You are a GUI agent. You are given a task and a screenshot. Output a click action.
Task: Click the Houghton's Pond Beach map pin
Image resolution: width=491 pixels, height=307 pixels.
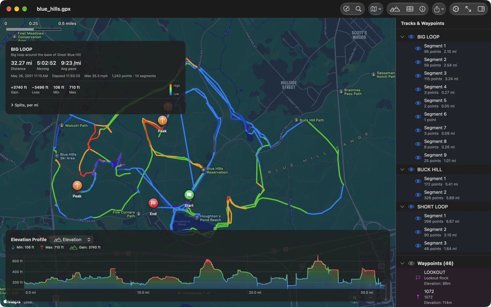click(197, 218)
